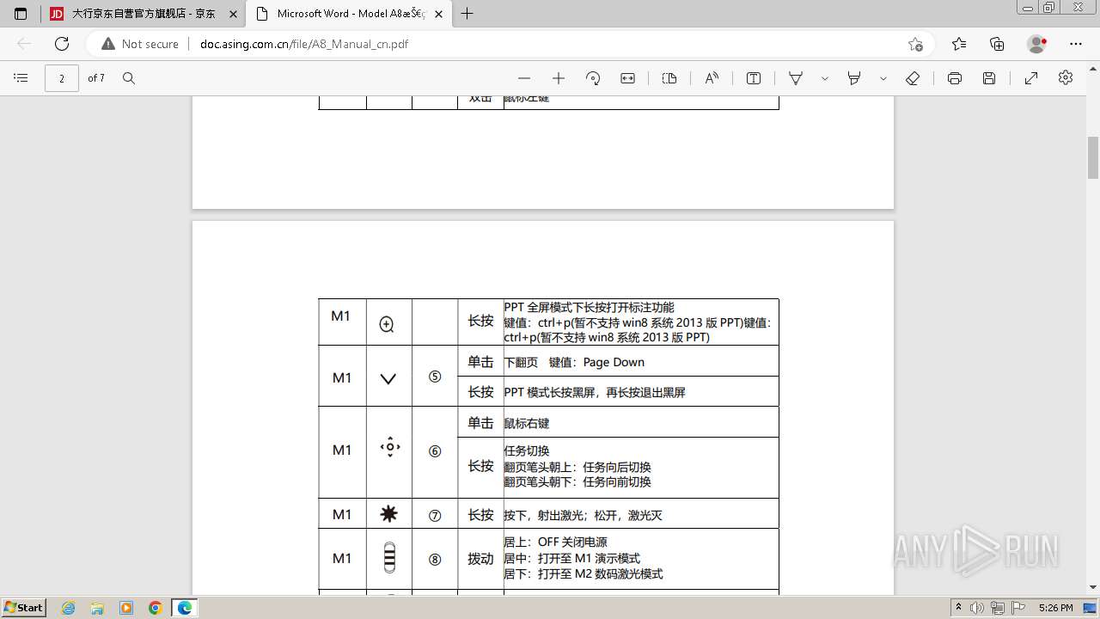Select the Draw pen tool
The height and width of the screenshot is (619, 1100).
796,78
